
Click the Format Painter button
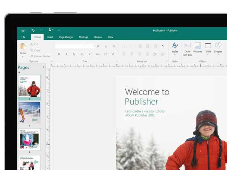40,56
